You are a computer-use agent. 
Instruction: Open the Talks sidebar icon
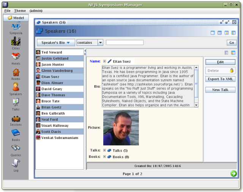[16, 102]
